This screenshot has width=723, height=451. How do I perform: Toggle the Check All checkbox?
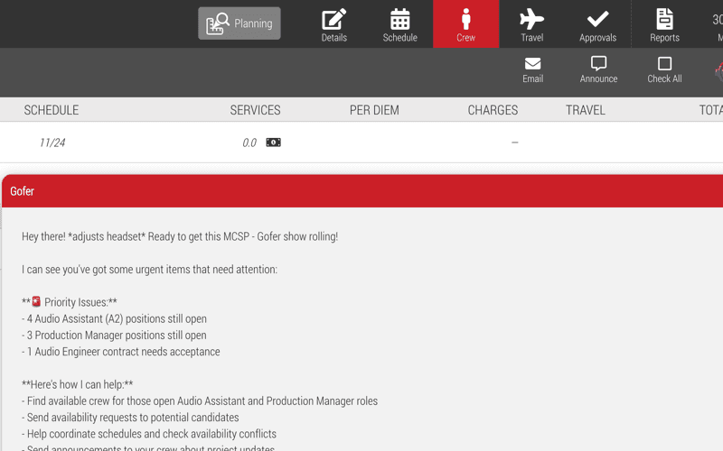664,63
